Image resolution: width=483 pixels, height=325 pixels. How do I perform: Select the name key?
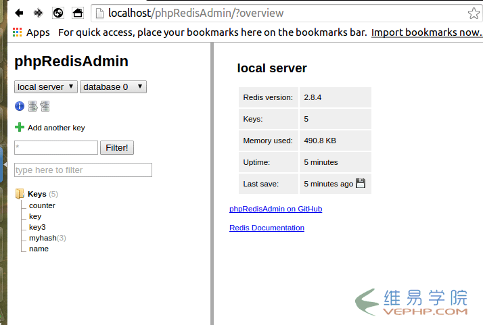coord(39,249)
